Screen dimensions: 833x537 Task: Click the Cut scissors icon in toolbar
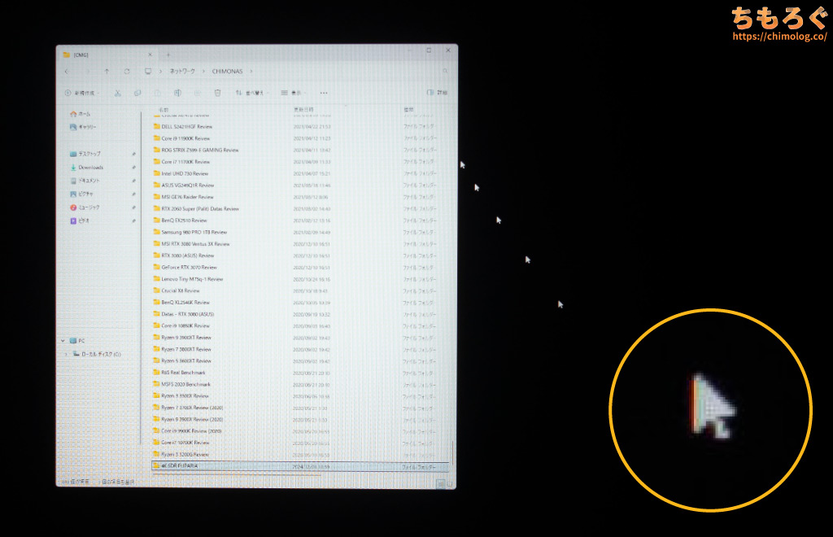coord(118,93)
